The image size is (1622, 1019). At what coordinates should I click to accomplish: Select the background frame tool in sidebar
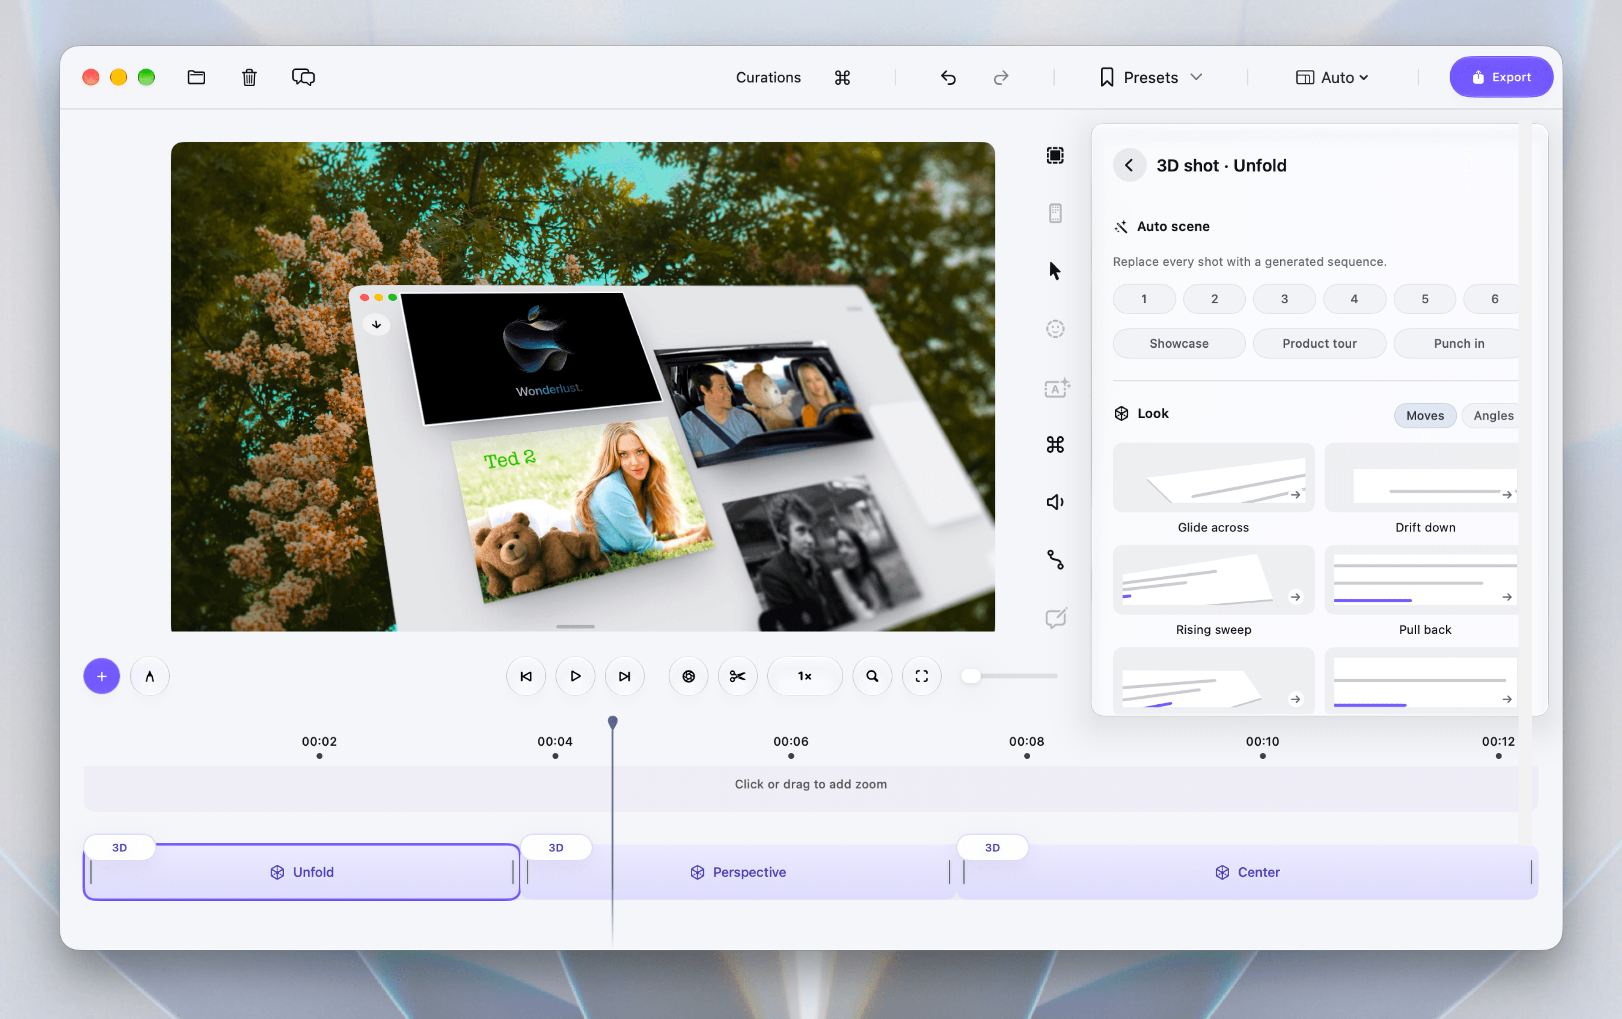[1055, 155]
